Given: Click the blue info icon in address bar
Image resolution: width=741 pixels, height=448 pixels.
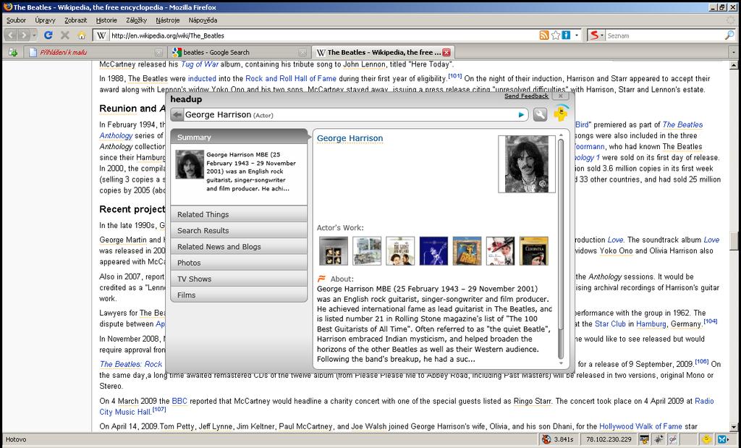Looking at the screenshot, I should [566, 35].
